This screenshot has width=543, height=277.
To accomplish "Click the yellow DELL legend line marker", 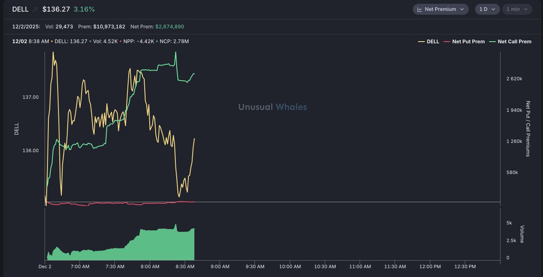I will (x=421, y=42).
